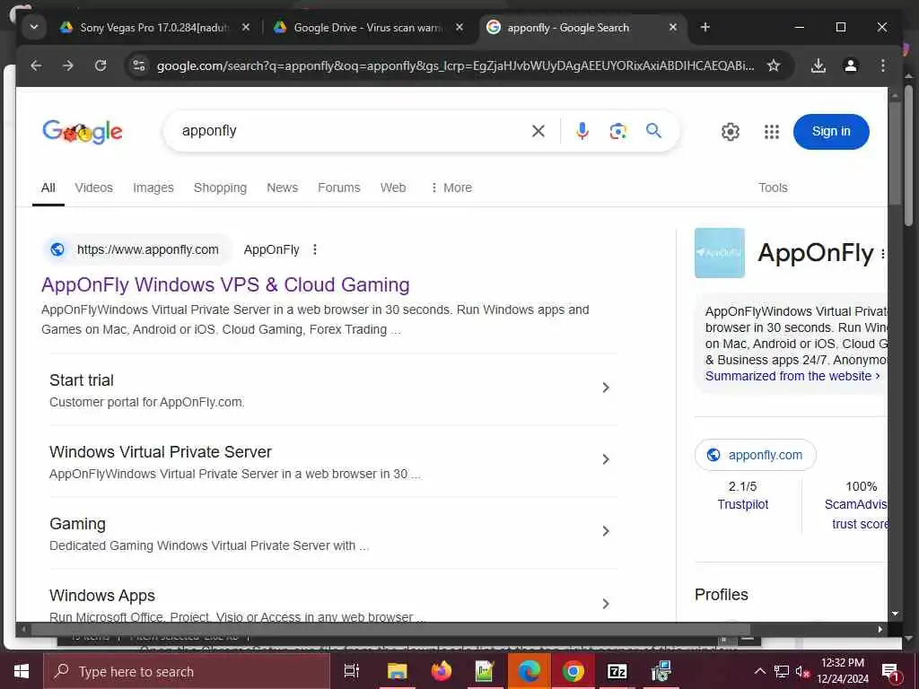Open 7-Zip from the taskbar
The width and height of the screenshot is (919, 689).
point(617,671)
